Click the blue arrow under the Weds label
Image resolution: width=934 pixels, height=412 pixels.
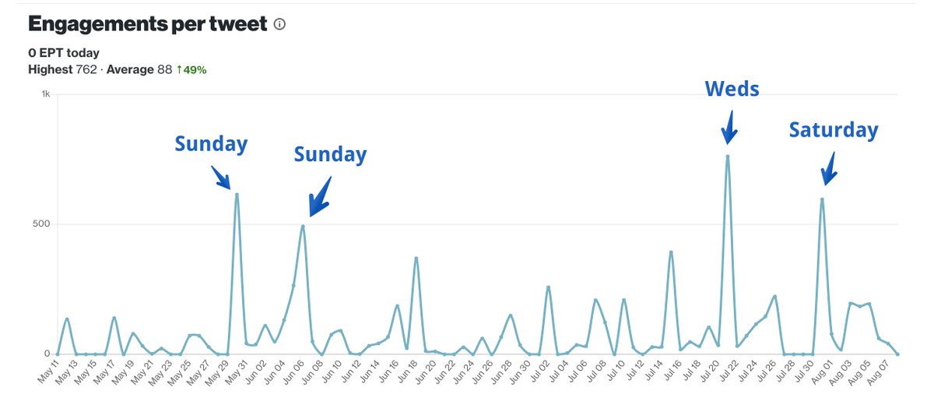(729, 127)
